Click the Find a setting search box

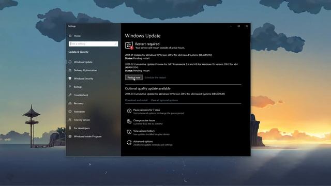pyautogui.click(x=93, y=44)
